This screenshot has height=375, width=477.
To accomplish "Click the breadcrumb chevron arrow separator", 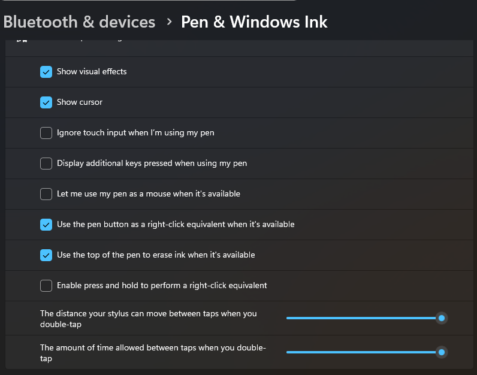I will point(169,22).
